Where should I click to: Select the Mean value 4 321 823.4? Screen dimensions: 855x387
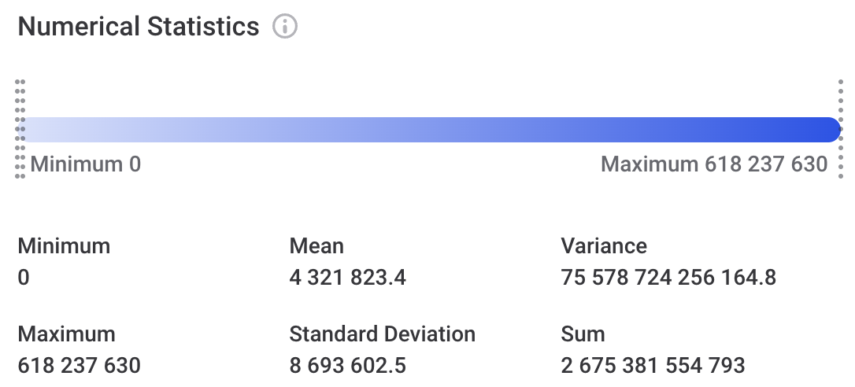click(348, 278)
